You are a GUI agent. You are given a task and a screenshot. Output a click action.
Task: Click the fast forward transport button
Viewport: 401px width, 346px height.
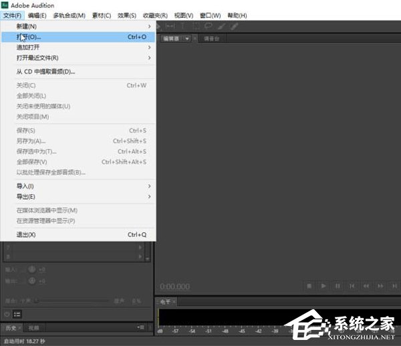380,286
